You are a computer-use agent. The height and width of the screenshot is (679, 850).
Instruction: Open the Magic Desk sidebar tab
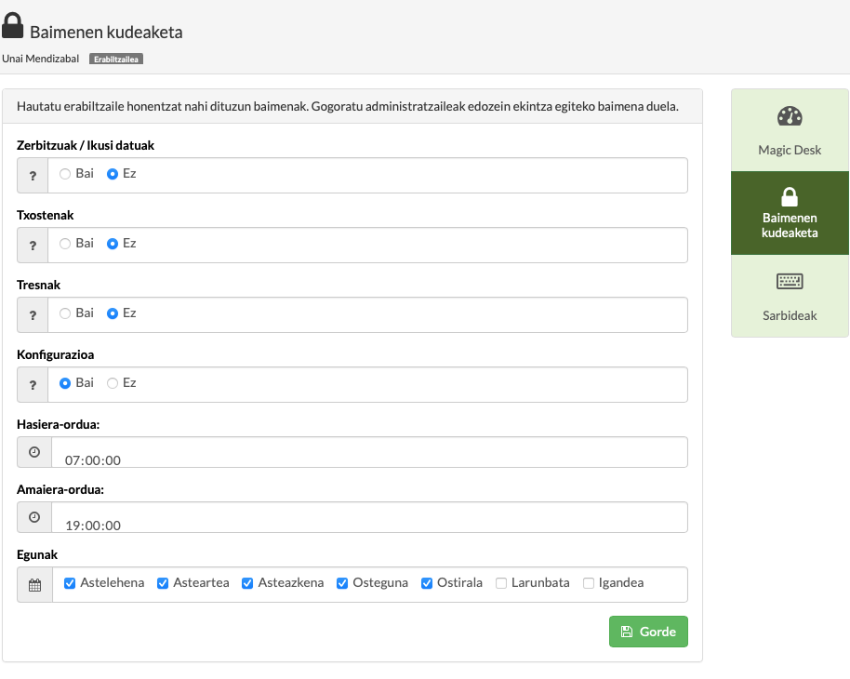coord(790,130)
